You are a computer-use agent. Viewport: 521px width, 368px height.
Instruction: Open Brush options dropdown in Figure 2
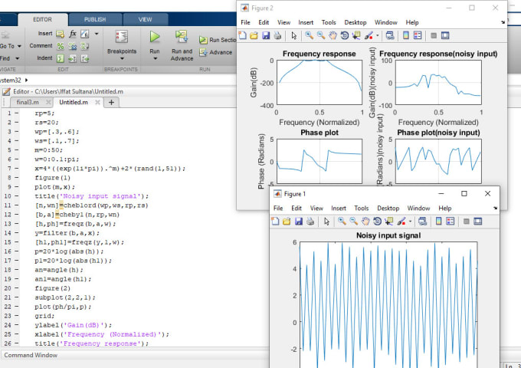point(378,35)
